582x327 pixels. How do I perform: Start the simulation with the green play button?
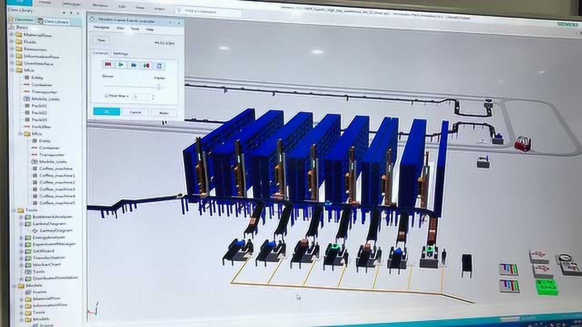[121, 65]
